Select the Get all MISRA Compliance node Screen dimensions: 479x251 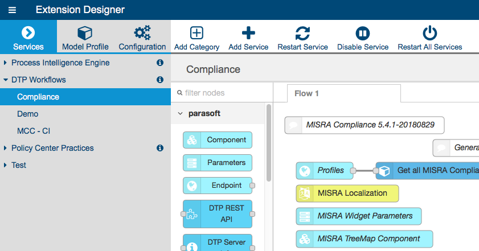coord(427,170)
